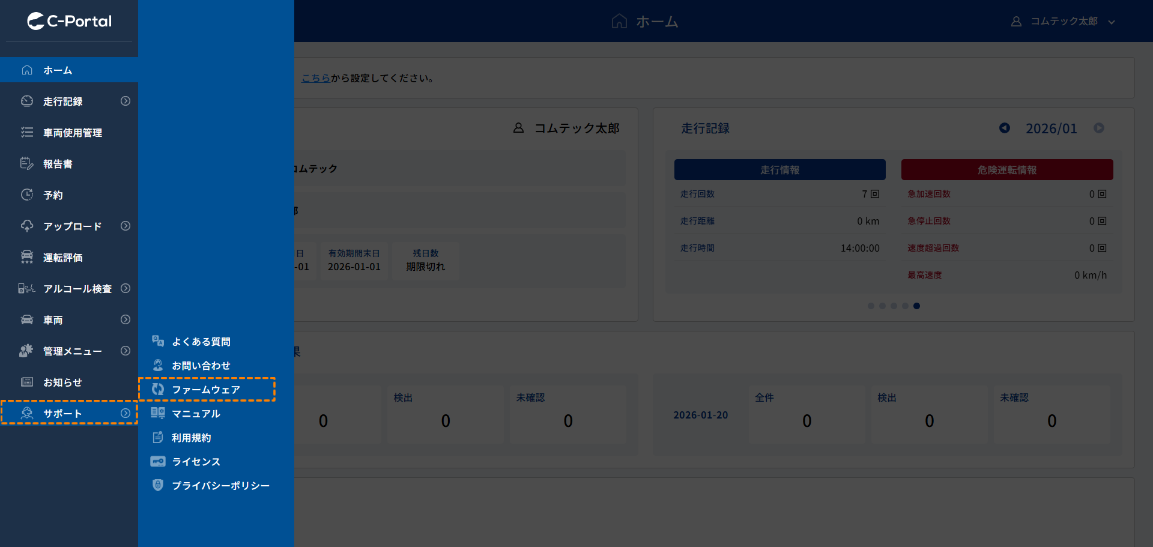1153x547 pixels.
Task: Click the 車両使用管理 list icon
Action: click(x=27, y=132)
